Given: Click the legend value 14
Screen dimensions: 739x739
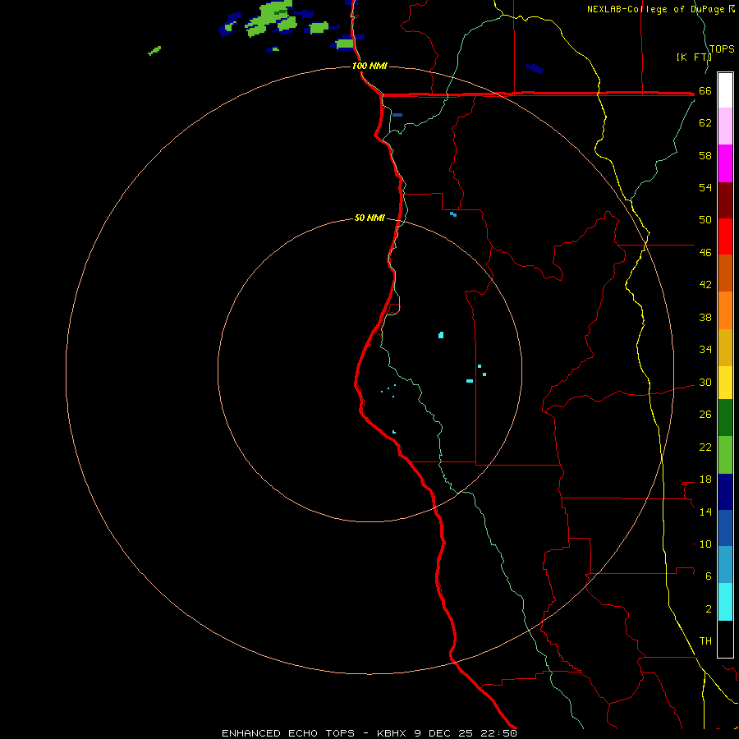Looking at the screenshot, I should pos(705,512).
